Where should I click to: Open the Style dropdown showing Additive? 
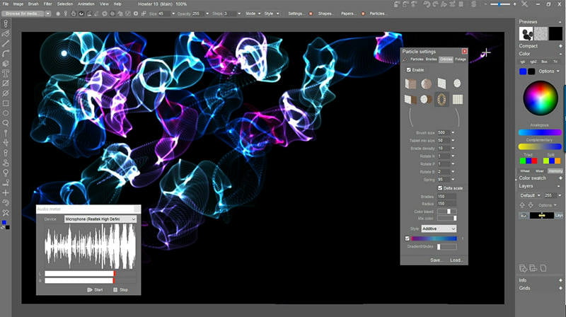[x=439, y=229]
